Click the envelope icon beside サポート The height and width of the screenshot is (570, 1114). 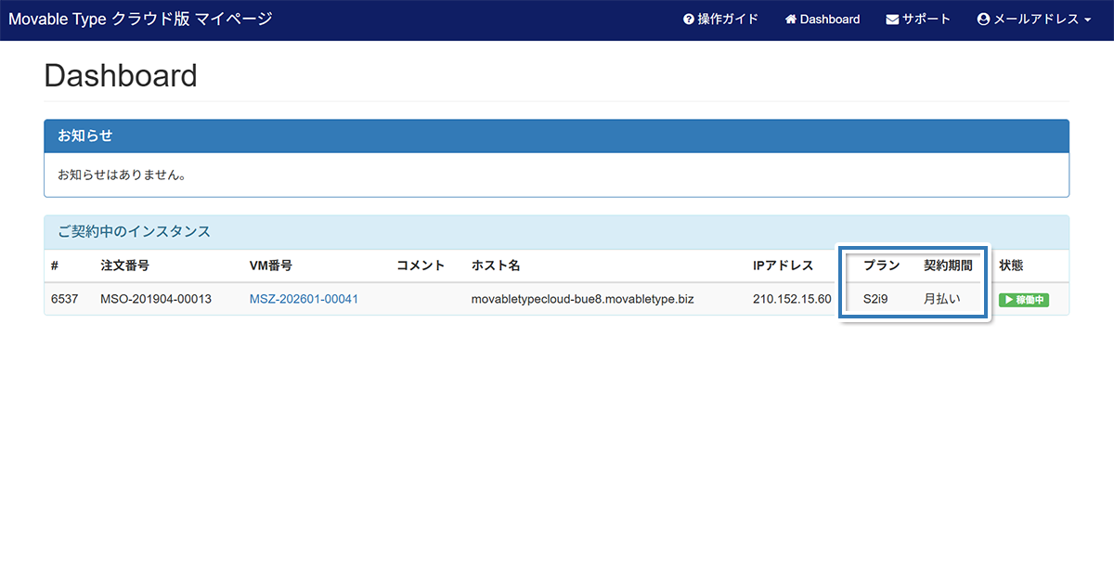[x=892, y=19]
